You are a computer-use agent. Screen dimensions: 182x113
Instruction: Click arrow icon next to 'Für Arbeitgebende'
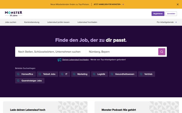click(x=176, y=22)
